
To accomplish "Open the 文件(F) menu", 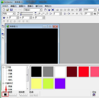I will tap(5, 6).
